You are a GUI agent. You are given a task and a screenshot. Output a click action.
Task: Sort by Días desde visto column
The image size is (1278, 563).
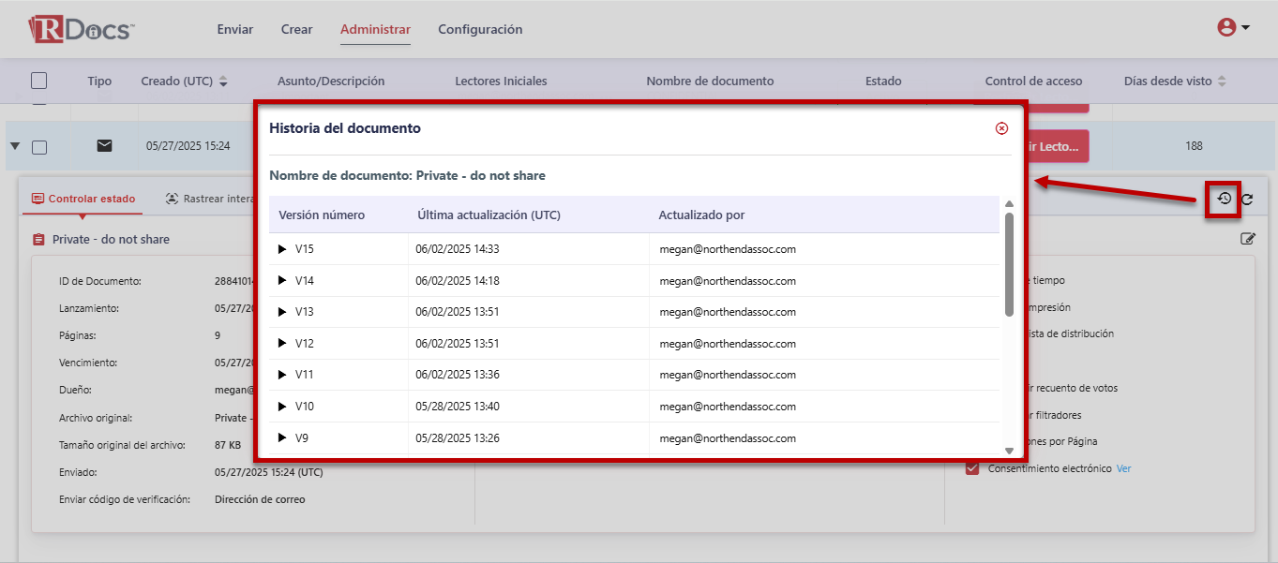pyautogui.click(x=1222, y=81)
